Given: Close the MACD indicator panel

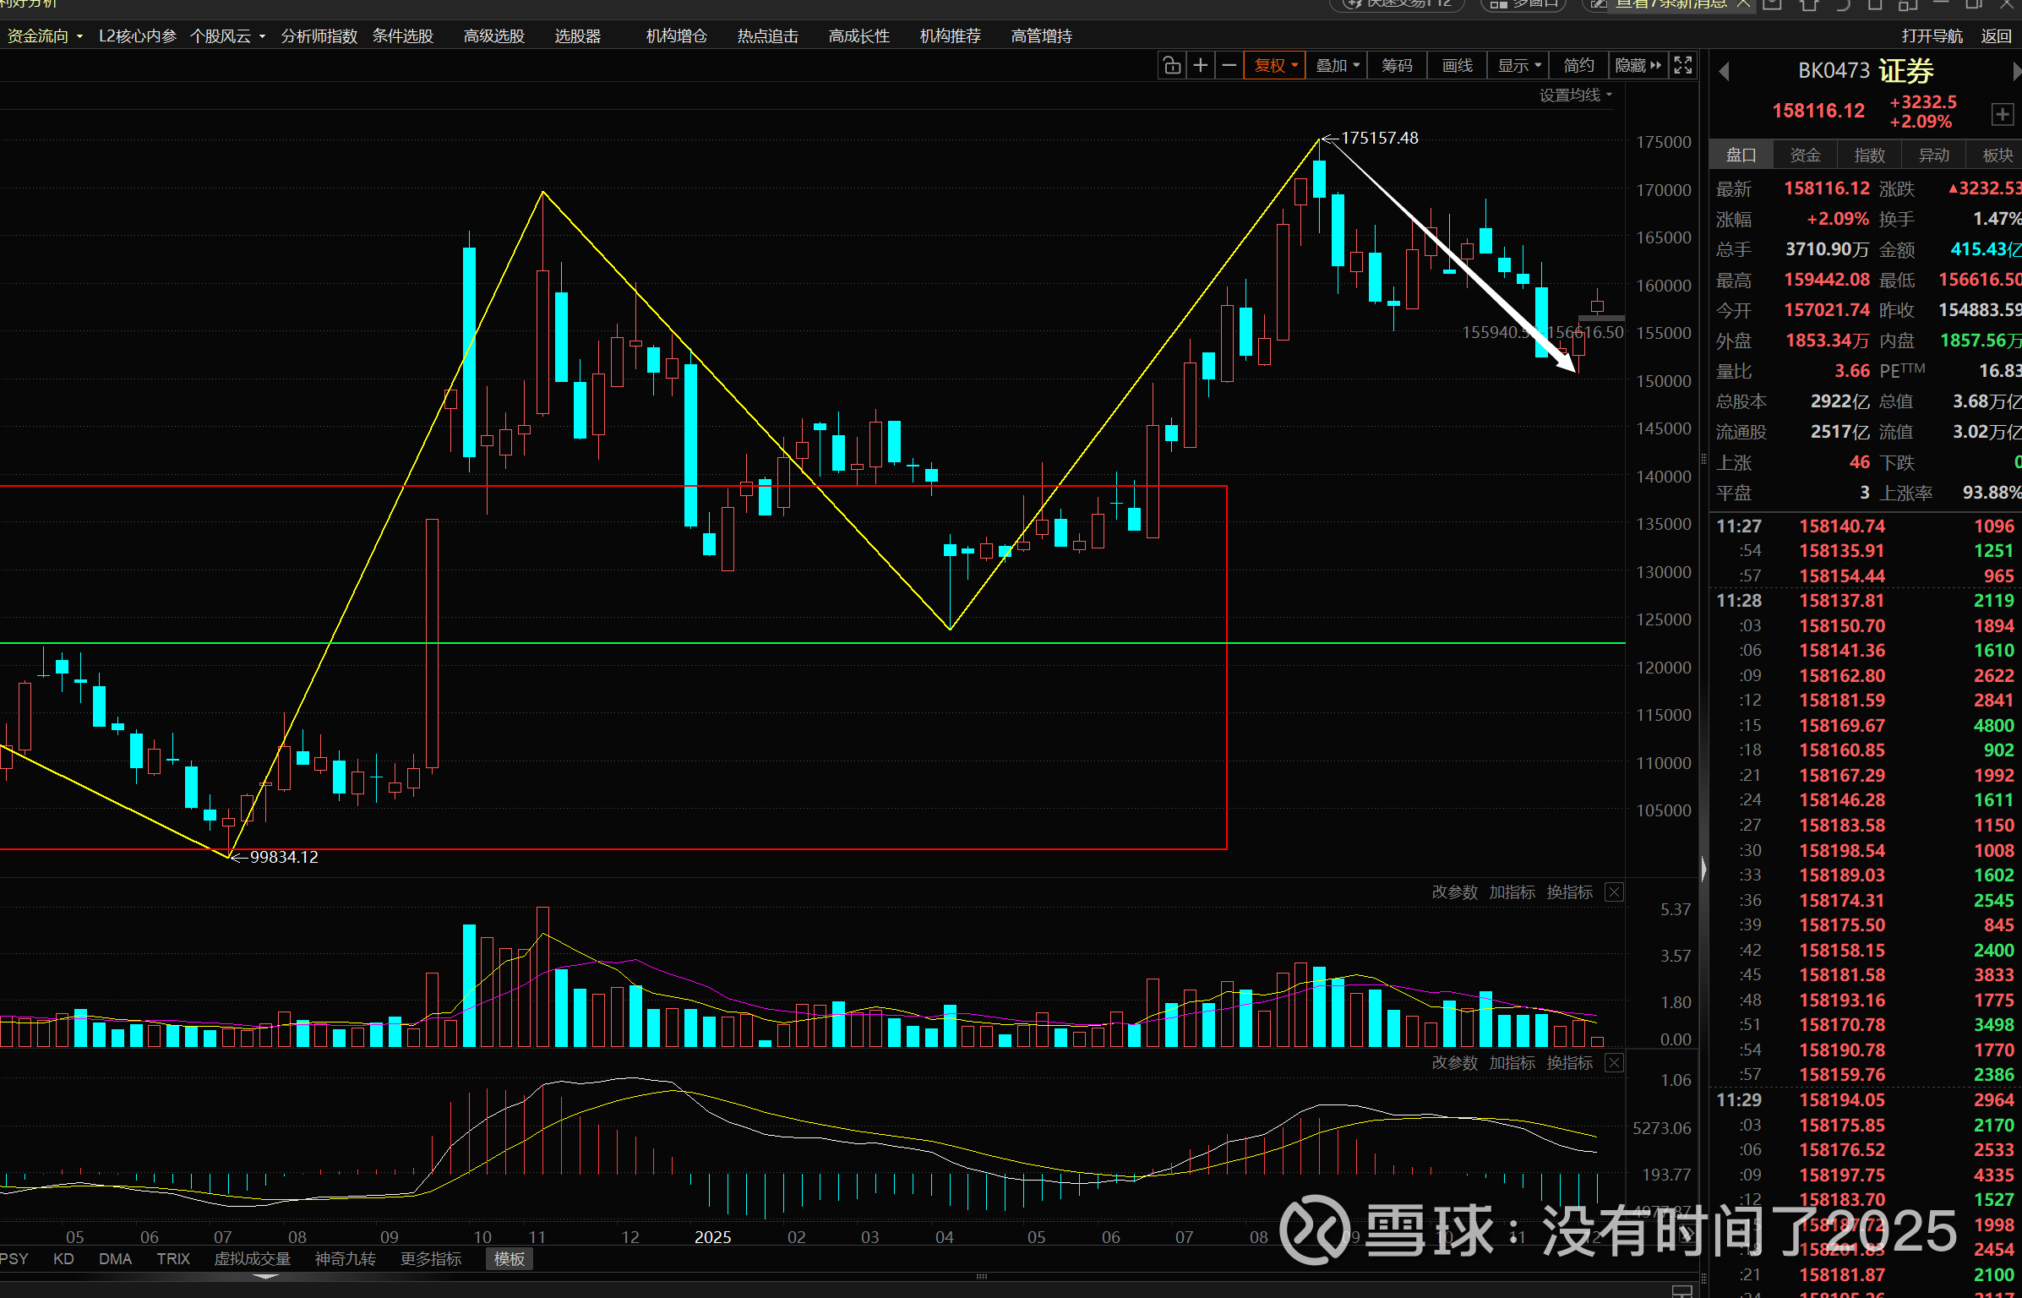Looking at the screenshot, I should click(1614, 1063).
